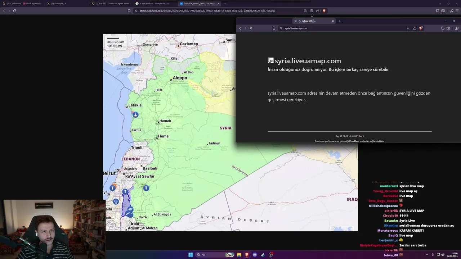Select the 808x626_cmsv2 image tab

pos(199,4)
